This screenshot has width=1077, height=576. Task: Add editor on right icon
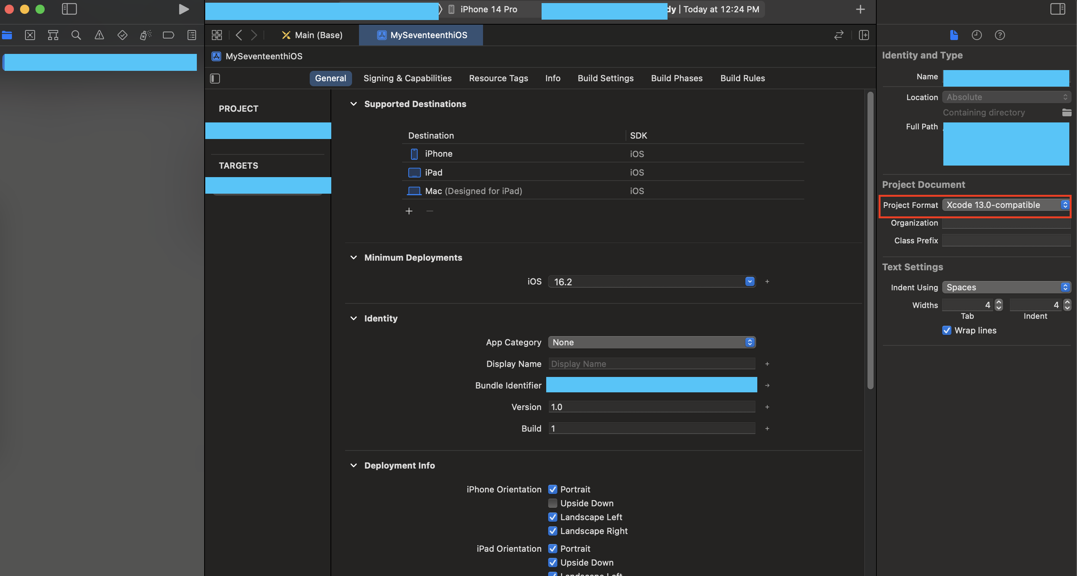[x=864, y=35]
